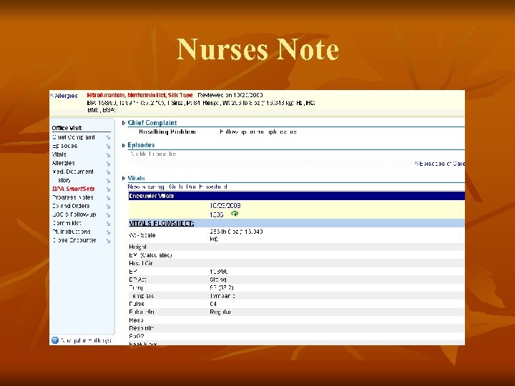Viewport: 515px width, 386px height.
Task: Click the green icon next to time 1035
Action: [235, 214]
